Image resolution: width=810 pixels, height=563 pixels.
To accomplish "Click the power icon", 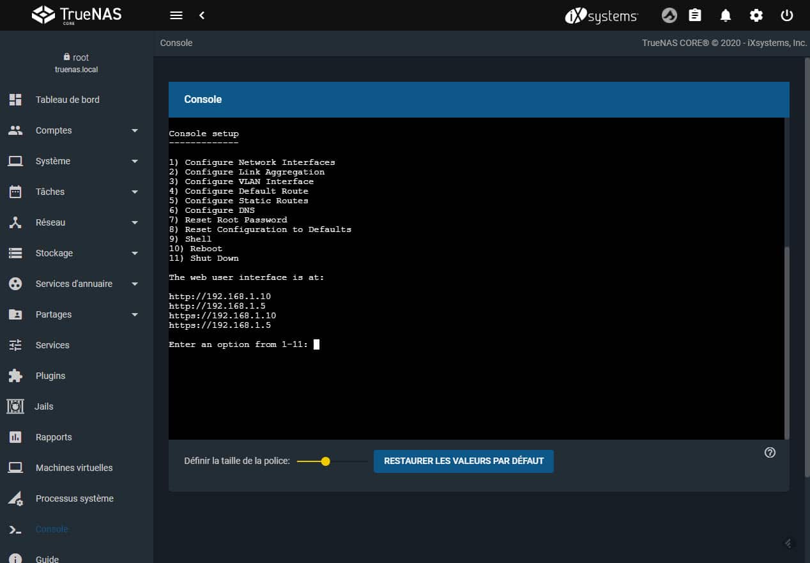I will pyautogui.click(x=787, y=15).
